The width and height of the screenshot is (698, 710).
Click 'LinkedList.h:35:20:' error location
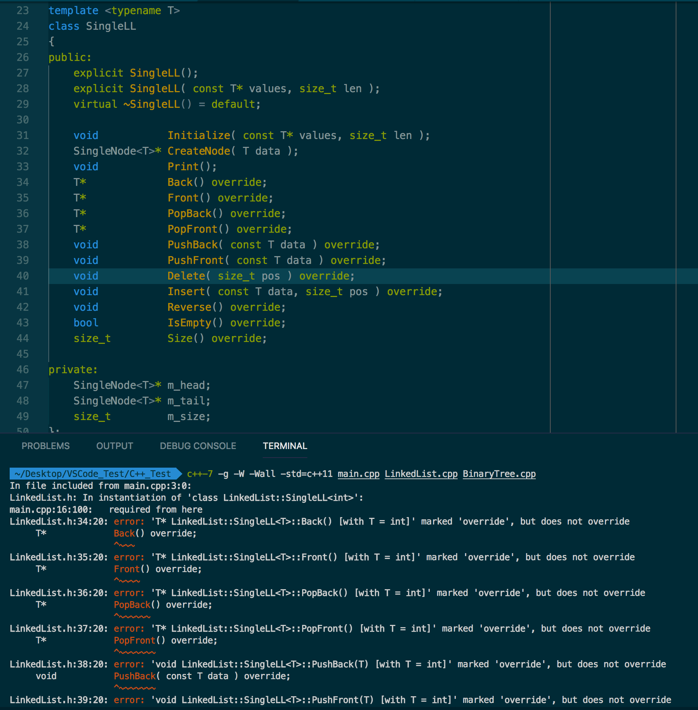59,557
